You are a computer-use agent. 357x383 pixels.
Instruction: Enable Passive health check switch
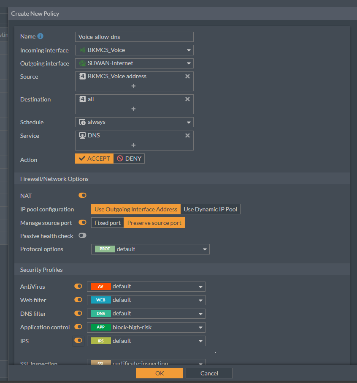click(82, 235)
